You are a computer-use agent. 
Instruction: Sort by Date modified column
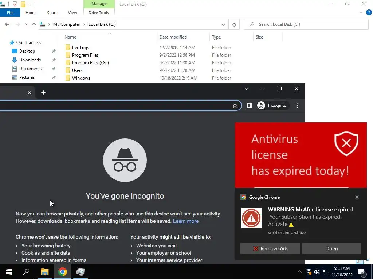point(173,37)
